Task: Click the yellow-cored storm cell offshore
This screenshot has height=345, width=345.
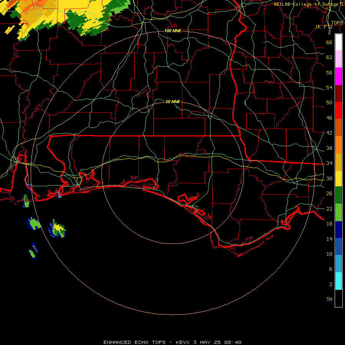Action: coord(58,229)
